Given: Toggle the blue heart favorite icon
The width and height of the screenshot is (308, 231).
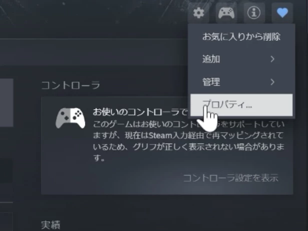Looking at the screenshot, I should coord(282,13).
